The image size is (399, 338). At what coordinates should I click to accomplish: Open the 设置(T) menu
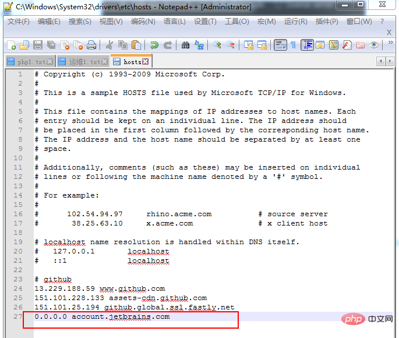click(x=205, y=22)
